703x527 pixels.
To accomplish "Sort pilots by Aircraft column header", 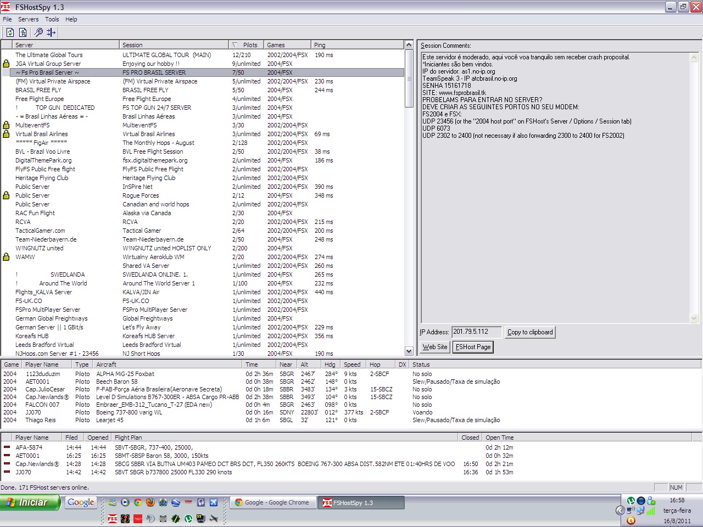I will pyautogui.click(x=168, y=365).
